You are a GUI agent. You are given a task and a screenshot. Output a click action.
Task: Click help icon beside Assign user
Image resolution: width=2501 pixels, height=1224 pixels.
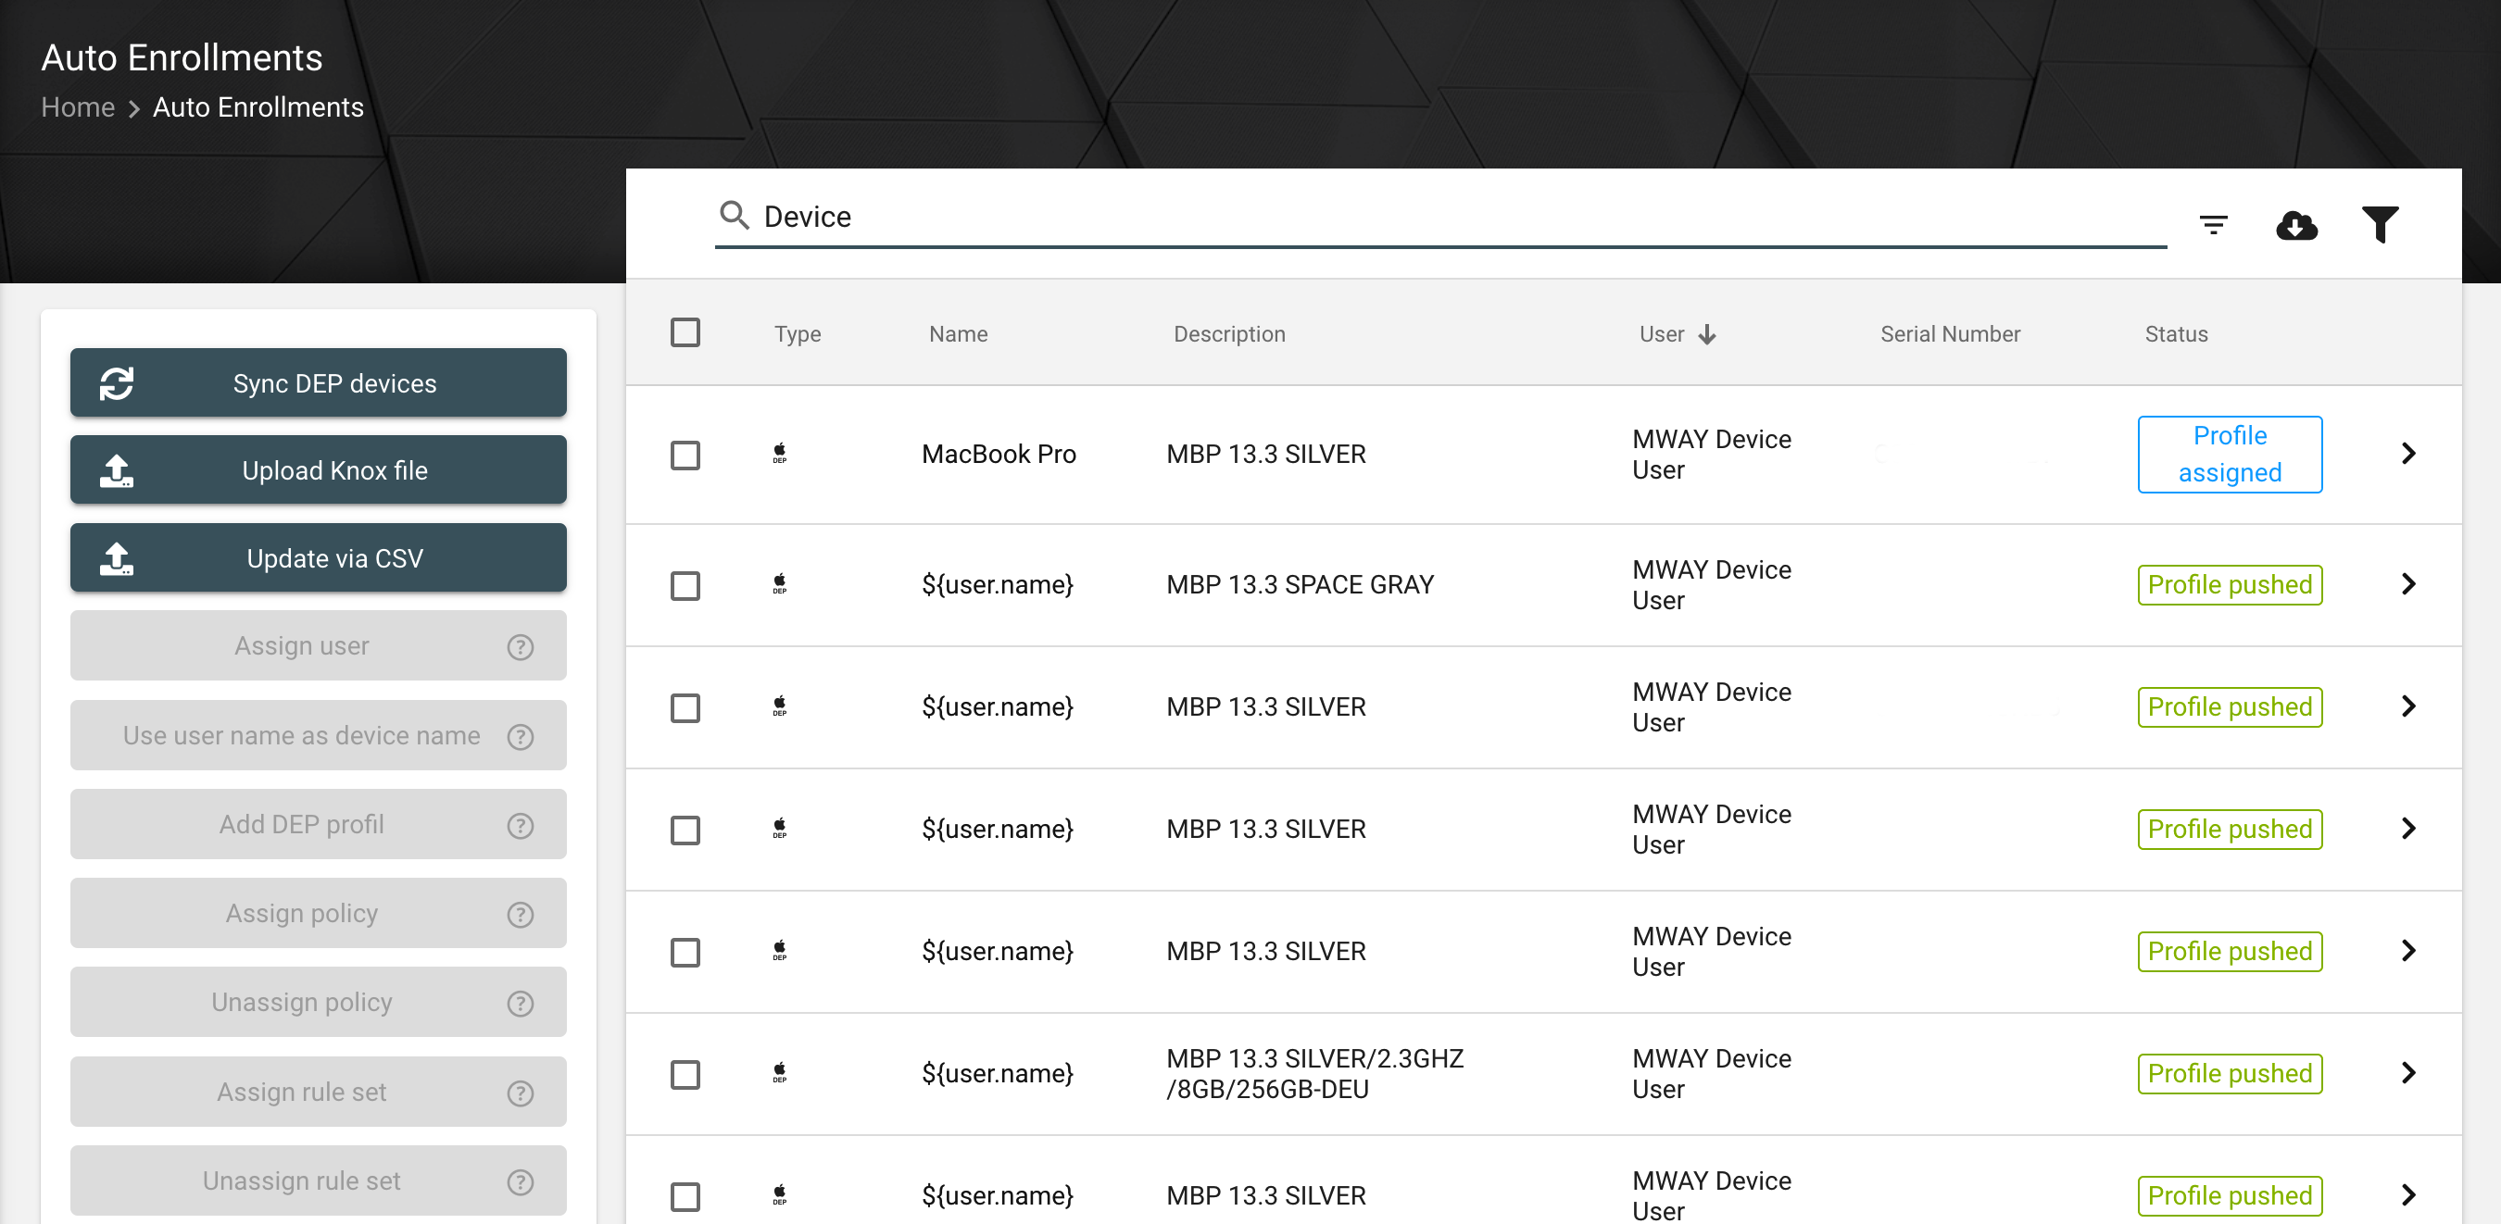(521, 646)
